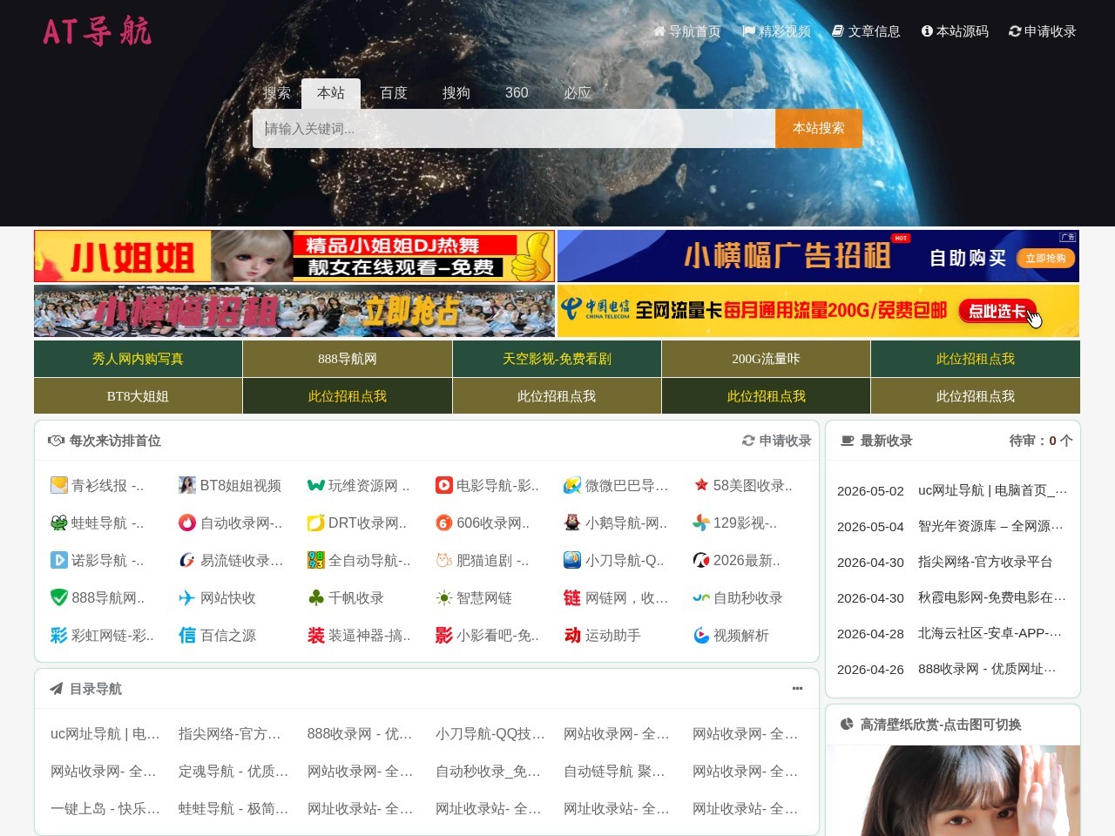Open the 本站源码 nav link
Screen dimensions: 1115x836
(955, 31)
